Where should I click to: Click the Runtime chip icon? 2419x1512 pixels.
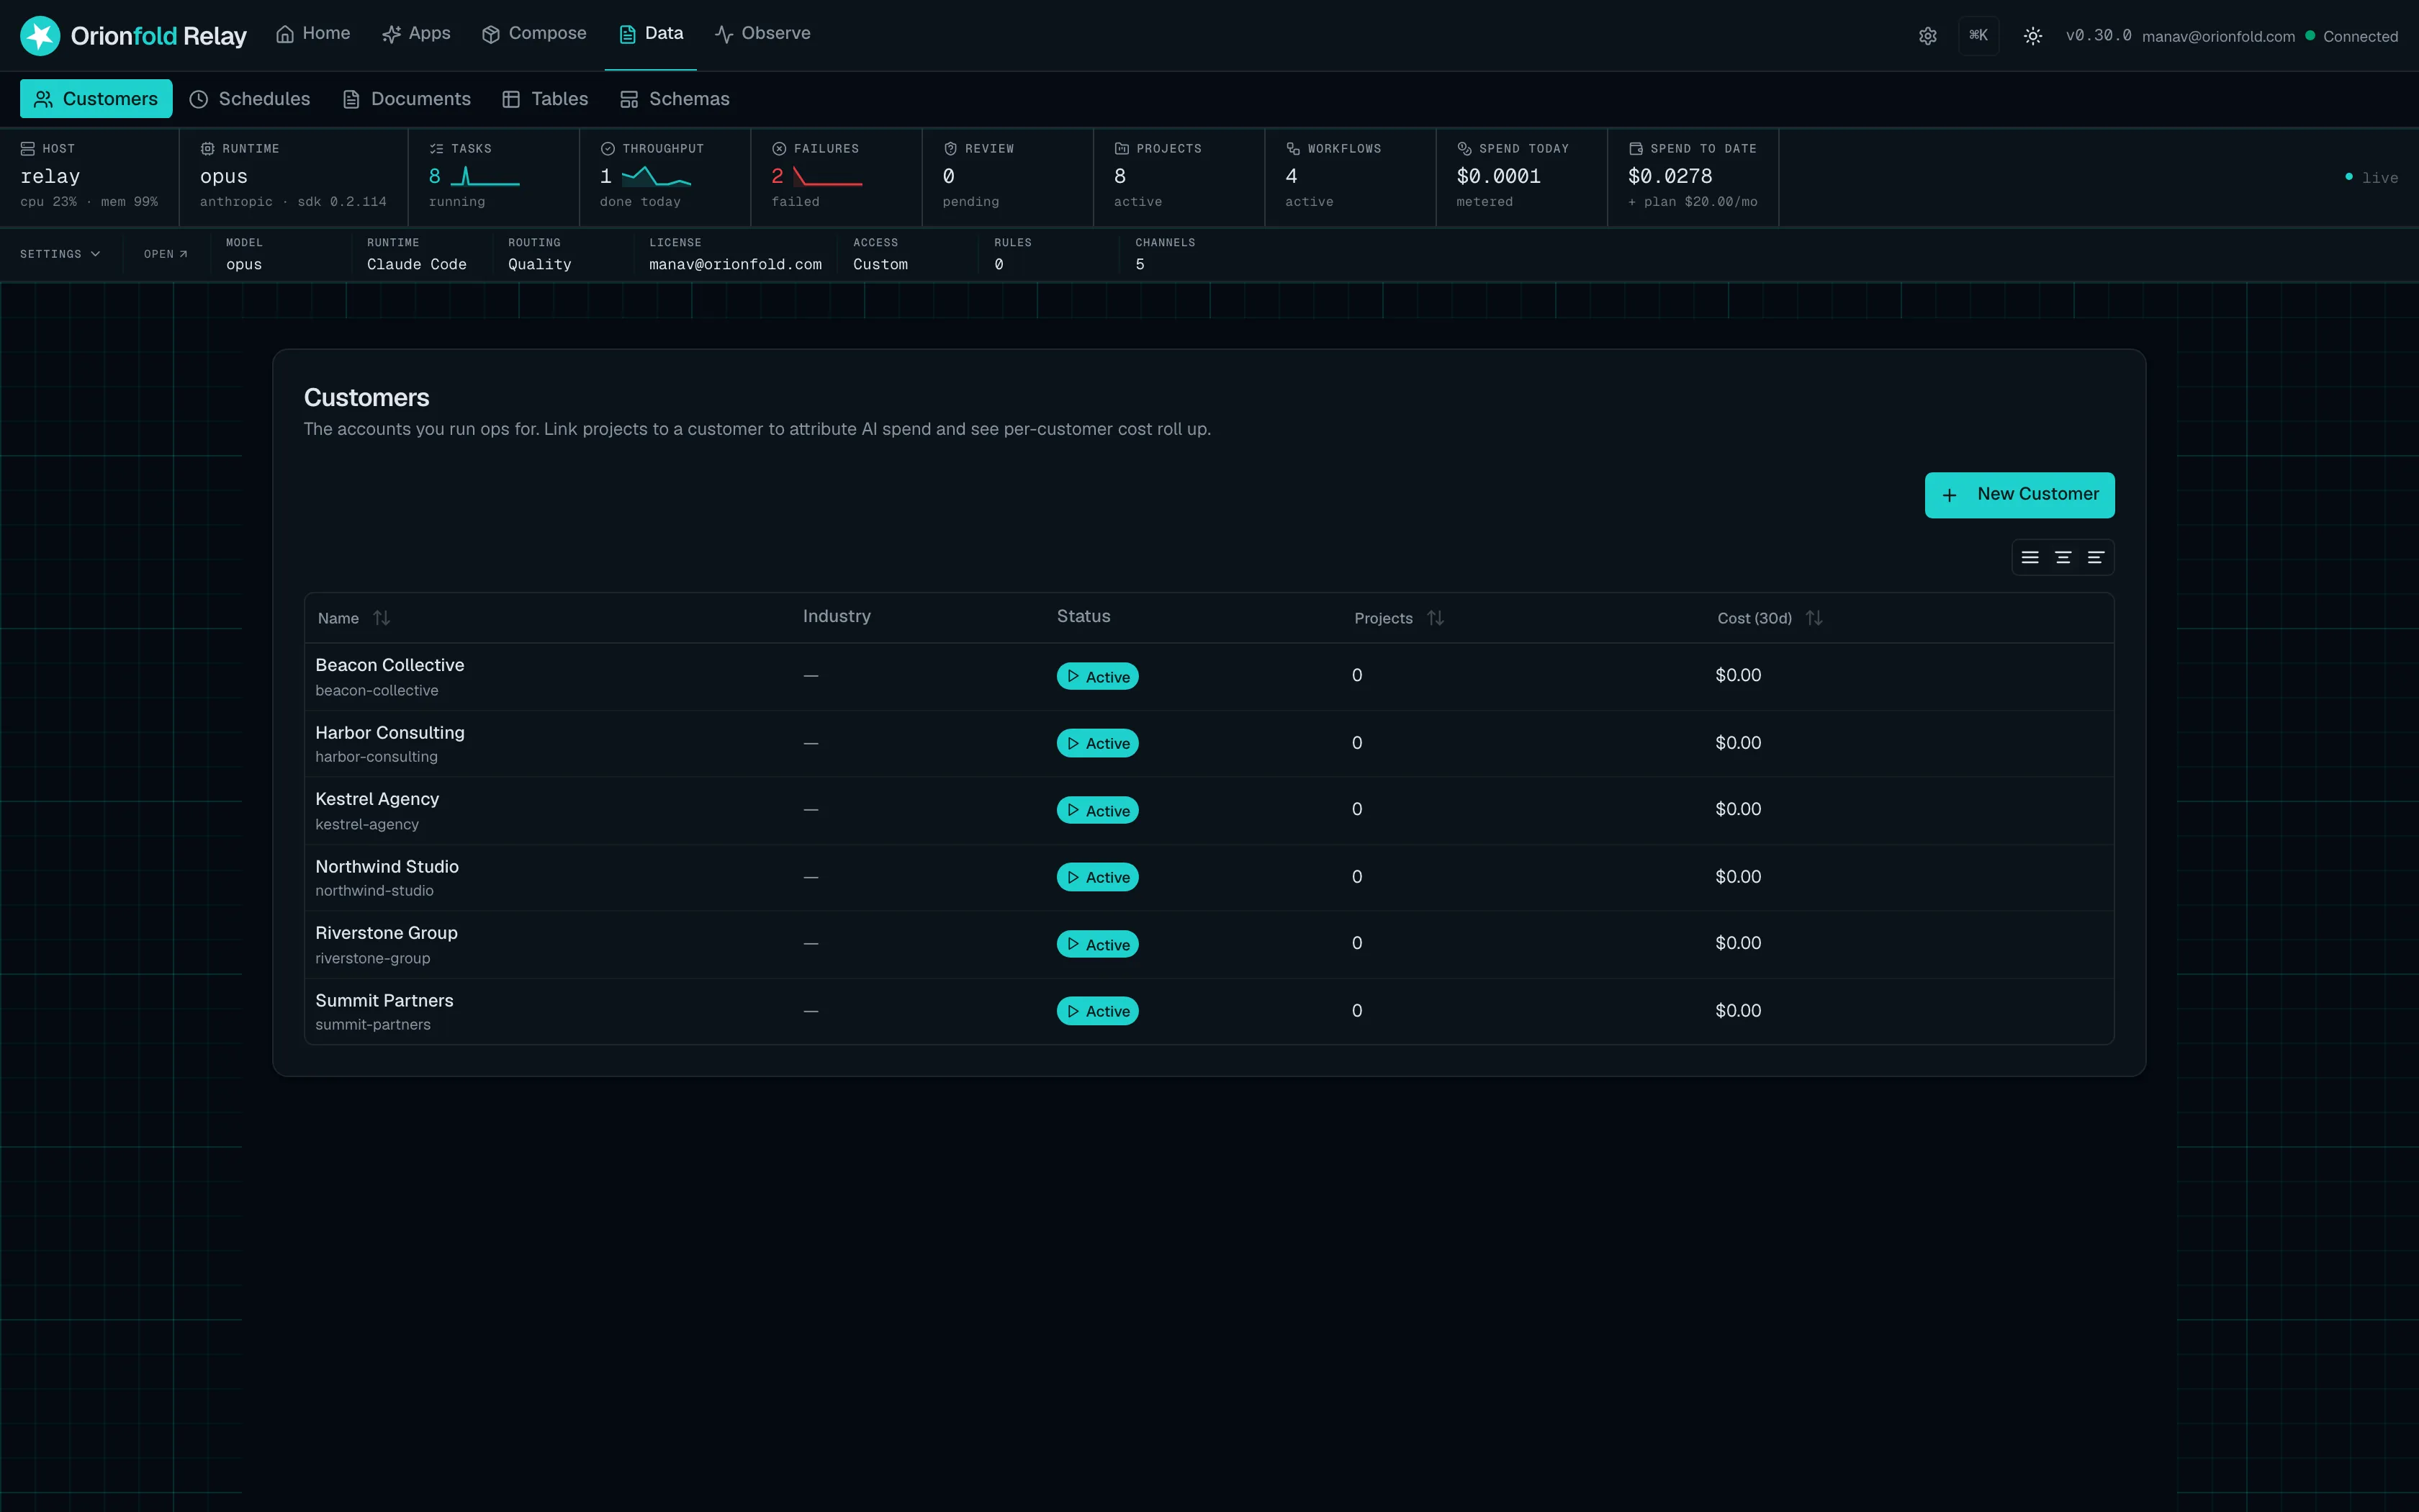[x=208, y=148]
